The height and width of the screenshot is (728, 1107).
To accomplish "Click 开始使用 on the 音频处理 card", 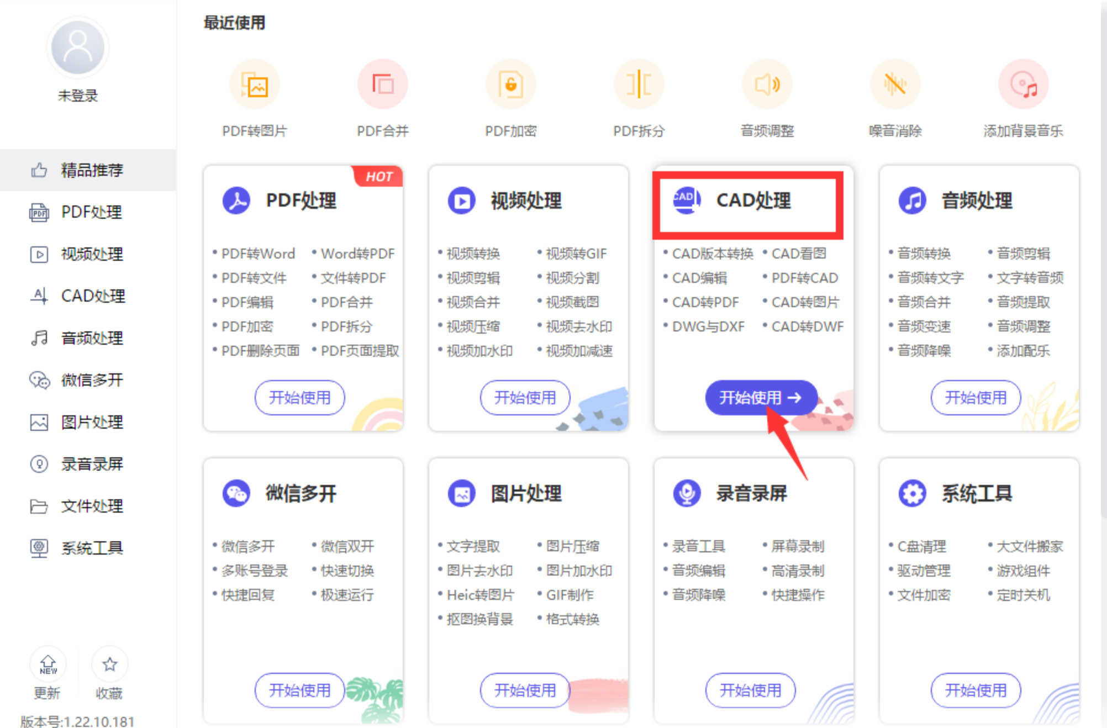I will click(x=976, y=398).
